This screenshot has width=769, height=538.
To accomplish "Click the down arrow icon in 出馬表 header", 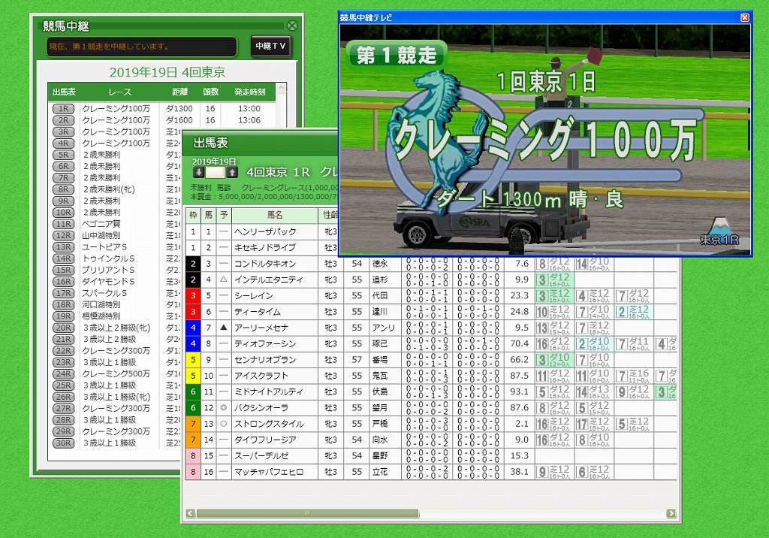I will (198, 172).
